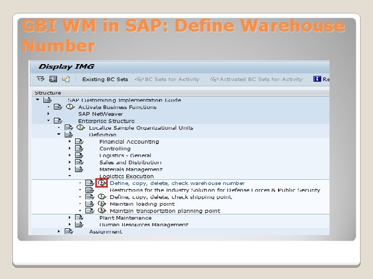Image resolution: width=373 pixels, height=279 pixels.
Task: Open documentation icon for Activate Business Functions
Action: [58, 107]
